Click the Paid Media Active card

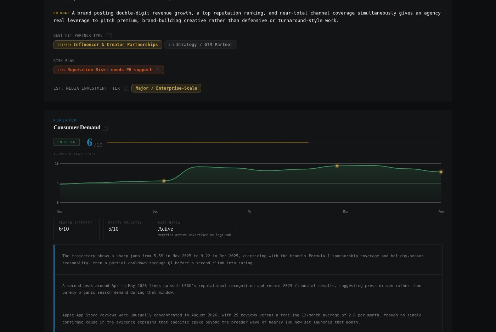pos(195,229)
